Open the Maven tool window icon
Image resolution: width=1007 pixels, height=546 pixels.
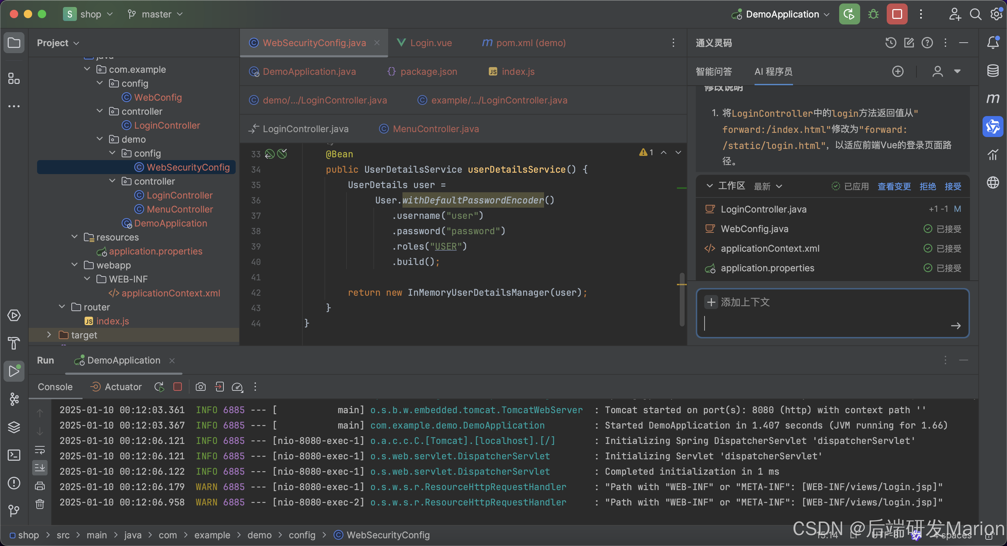(x=993, y=99)
